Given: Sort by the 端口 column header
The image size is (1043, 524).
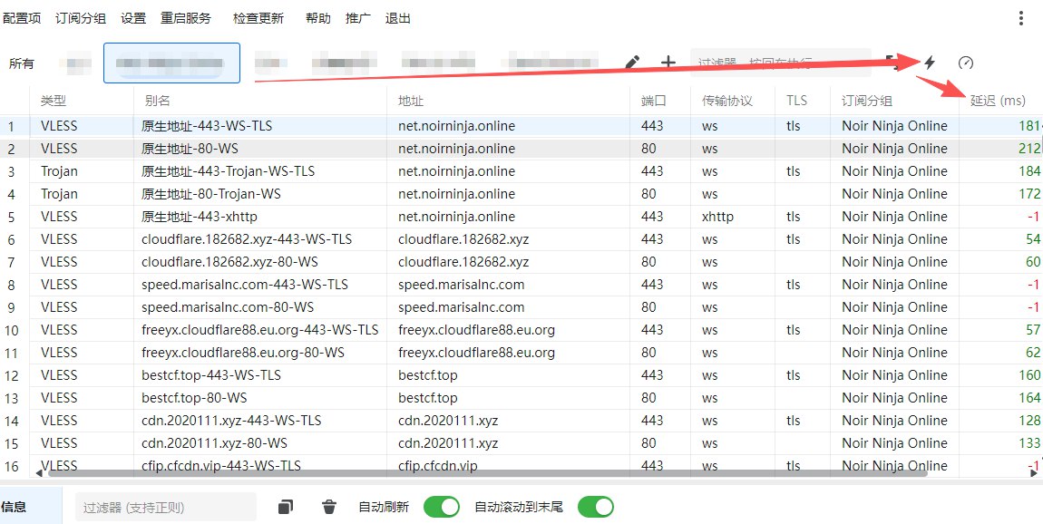Looking at the screenshot, I should pyautogui.click(x=653, y=101).
